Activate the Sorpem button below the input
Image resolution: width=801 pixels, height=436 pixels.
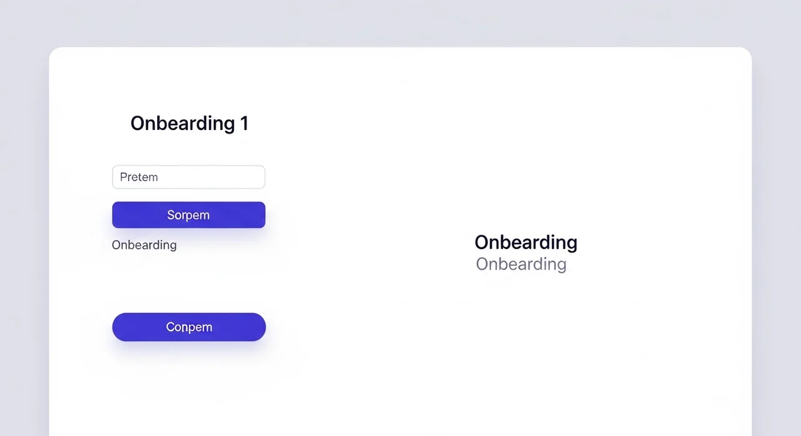click(x=188, y=215)
